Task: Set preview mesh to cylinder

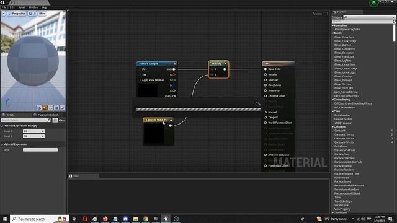Action: click(38, 108)
